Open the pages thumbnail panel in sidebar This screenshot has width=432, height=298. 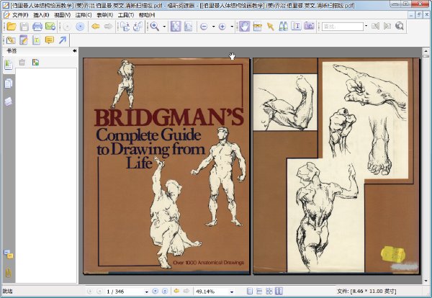[8, 83]
